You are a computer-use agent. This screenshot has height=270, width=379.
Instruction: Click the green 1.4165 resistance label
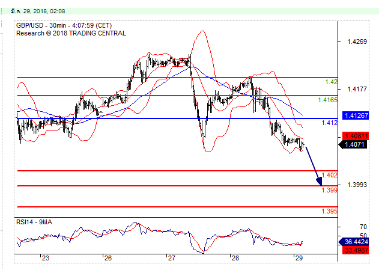tap(327, 100)
